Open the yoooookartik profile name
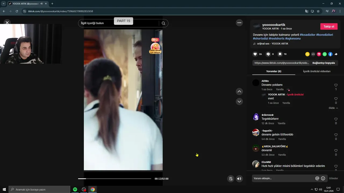 point(274,25)
